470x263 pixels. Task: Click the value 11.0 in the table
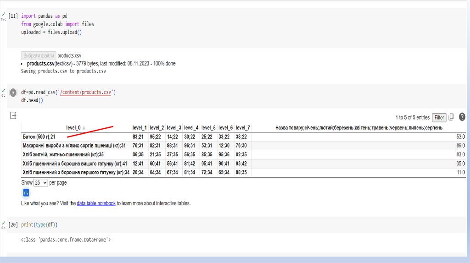click(x=461, y=172)
